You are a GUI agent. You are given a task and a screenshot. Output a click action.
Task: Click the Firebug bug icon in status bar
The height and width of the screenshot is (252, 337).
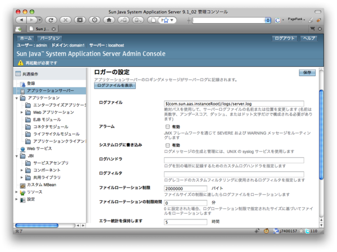click(257, 231)
